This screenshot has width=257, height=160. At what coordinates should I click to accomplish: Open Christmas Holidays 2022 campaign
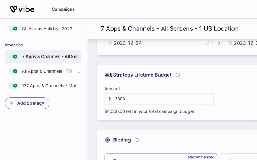(47, 29)
